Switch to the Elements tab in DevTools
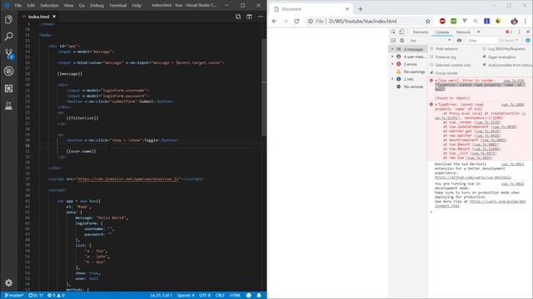This screenshot has height=299, width=533. pyautogui.click(x=421, y=32)
